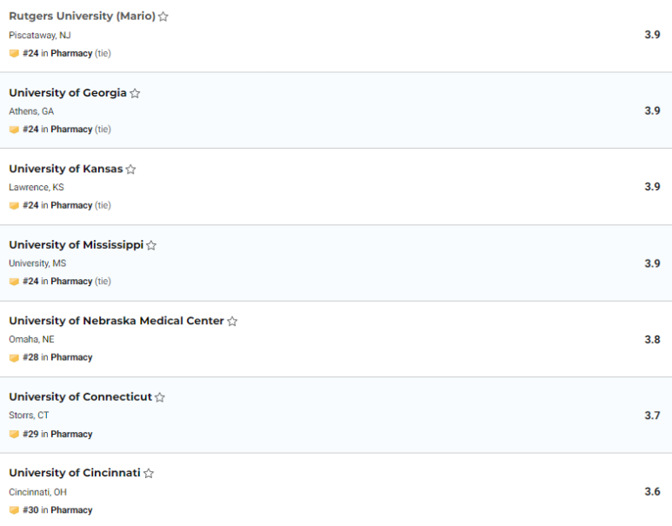
Task: Open University of Georgia school page
Action: click(68, 93)
